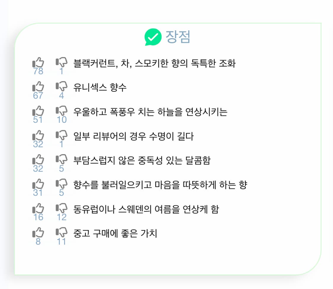
Task: Dislike '우울하고 폭풍우 치는 하늘을 연상시키는'
Action: click(x=62, y=111)
